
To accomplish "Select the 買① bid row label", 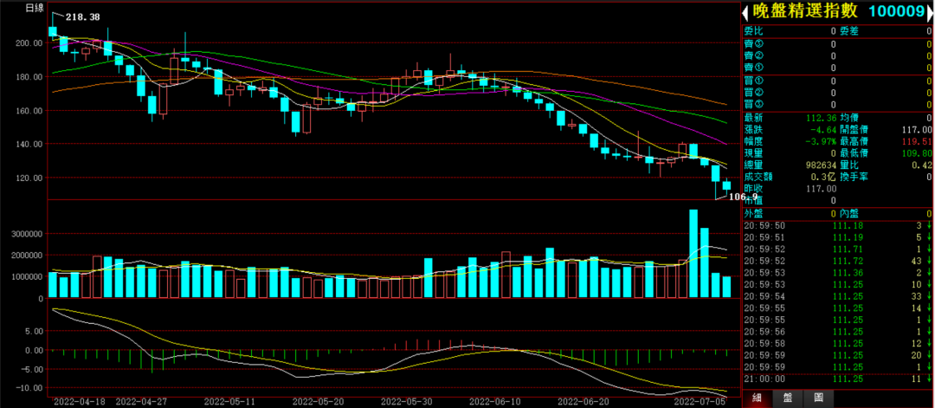I will (x=753, y=81).
